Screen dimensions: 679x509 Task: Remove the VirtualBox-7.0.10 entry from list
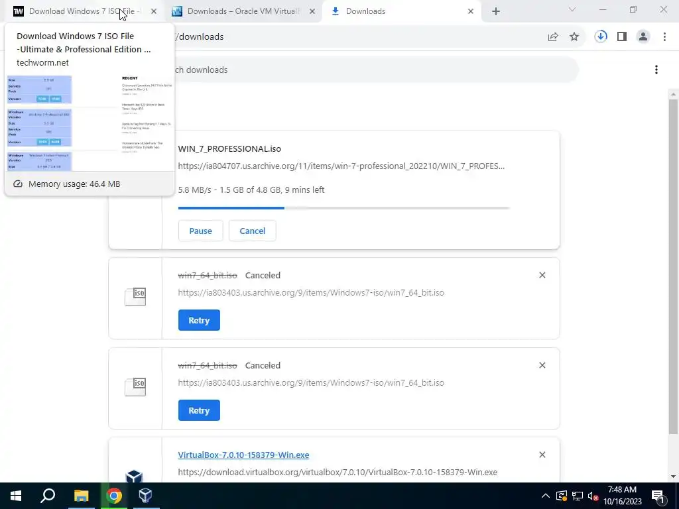(542, 455)
